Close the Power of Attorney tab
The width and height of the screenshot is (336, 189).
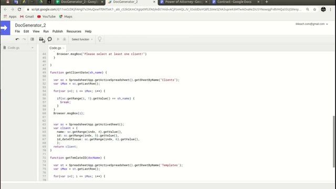(206, 2)
